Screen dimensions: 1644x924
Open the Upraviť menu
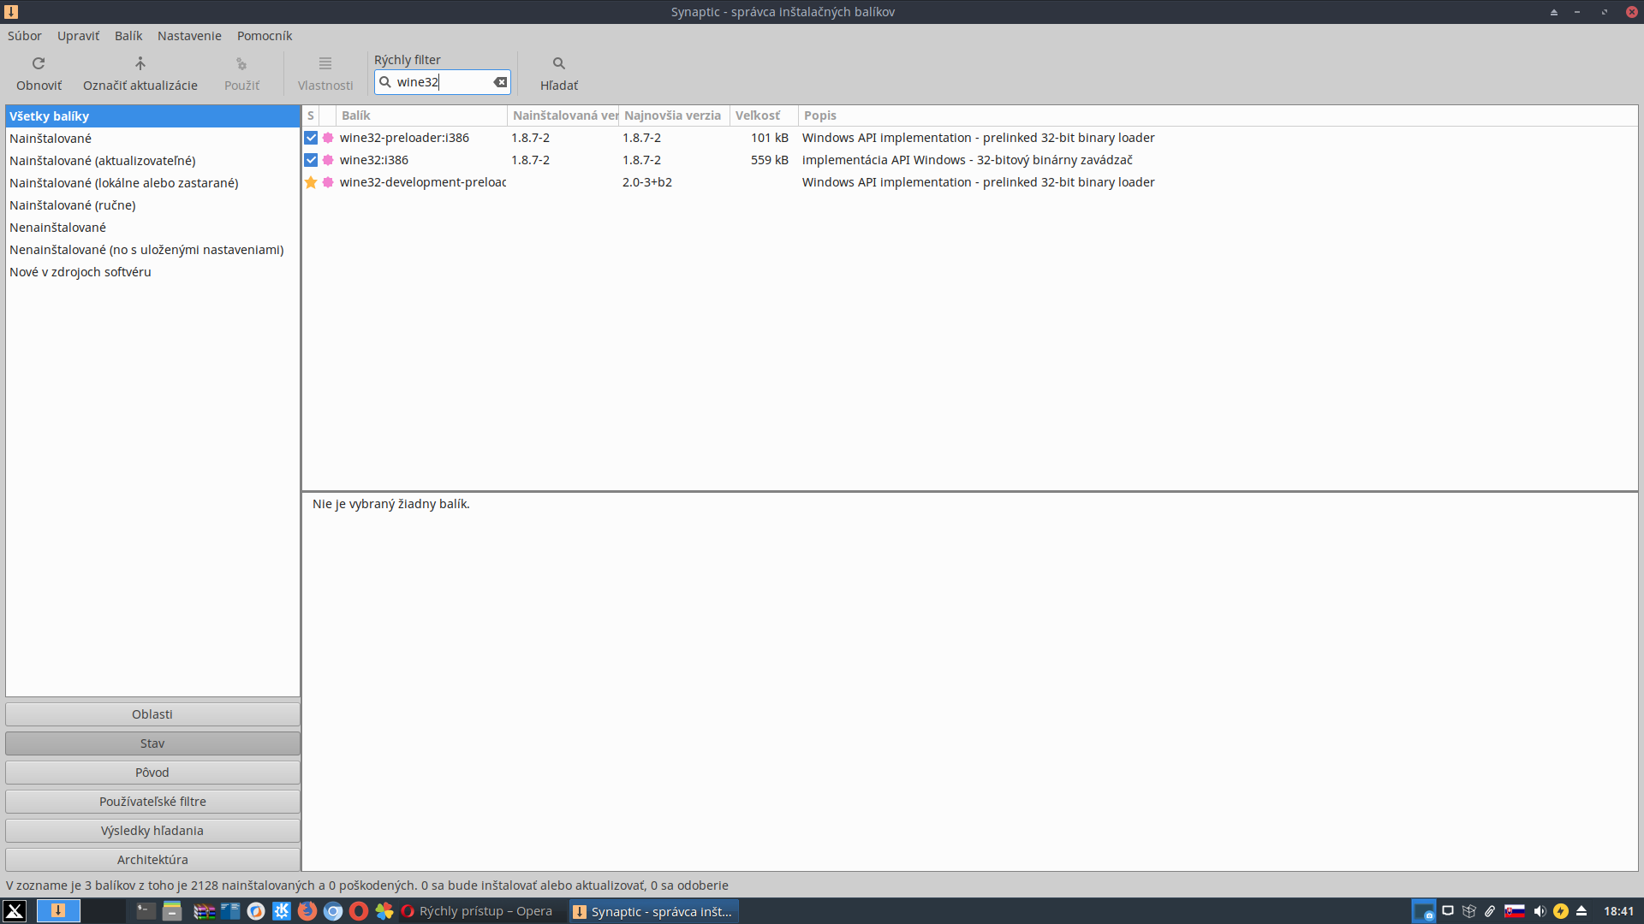[x=78, y=36]
